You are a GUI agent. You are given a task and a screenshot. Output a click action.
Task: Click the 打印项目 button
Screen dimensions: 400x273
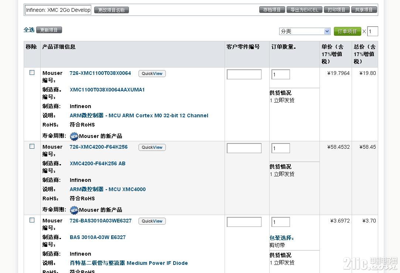click(x=336, y=10)
